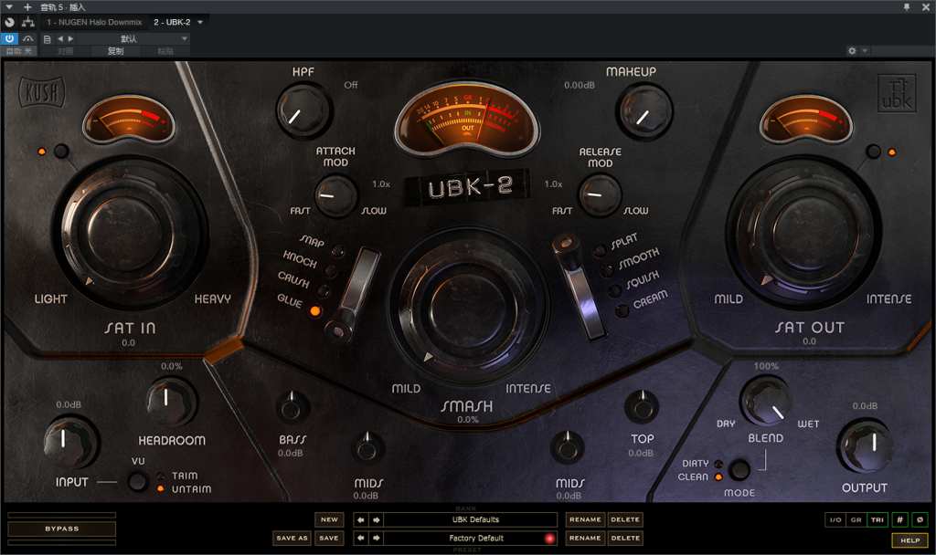Viewport: 936px width, 555px height.
Task: Expand the window menu triangle at top-left
Action: point(9,7)
